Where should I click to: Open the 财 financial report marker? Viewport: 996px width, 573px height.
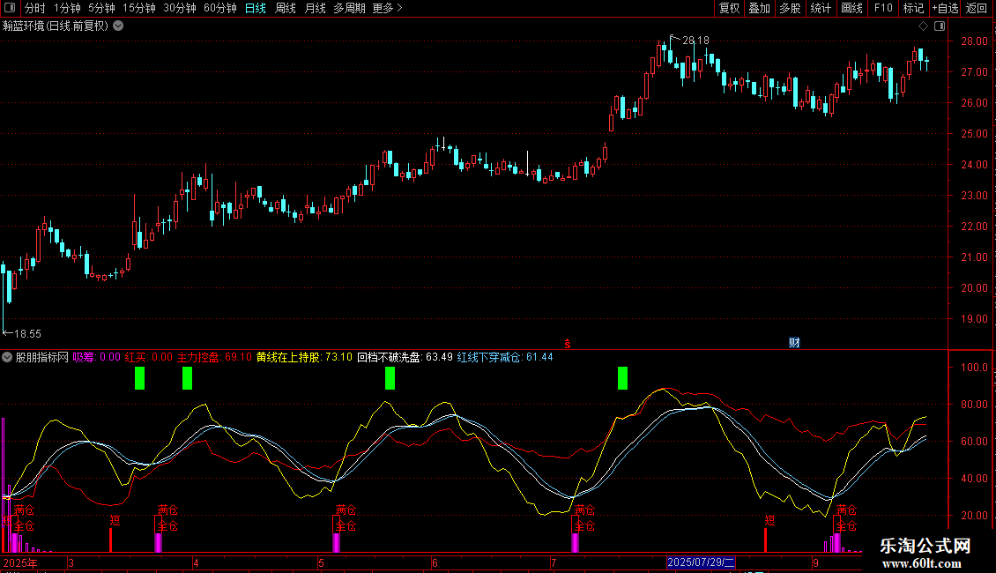click(x=794, y=343)
